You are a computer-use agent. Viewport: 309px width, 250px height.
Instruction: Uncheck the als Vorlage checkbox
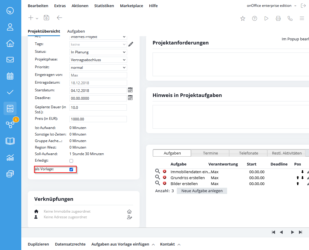pyautogui.click(x=71, y=169)
